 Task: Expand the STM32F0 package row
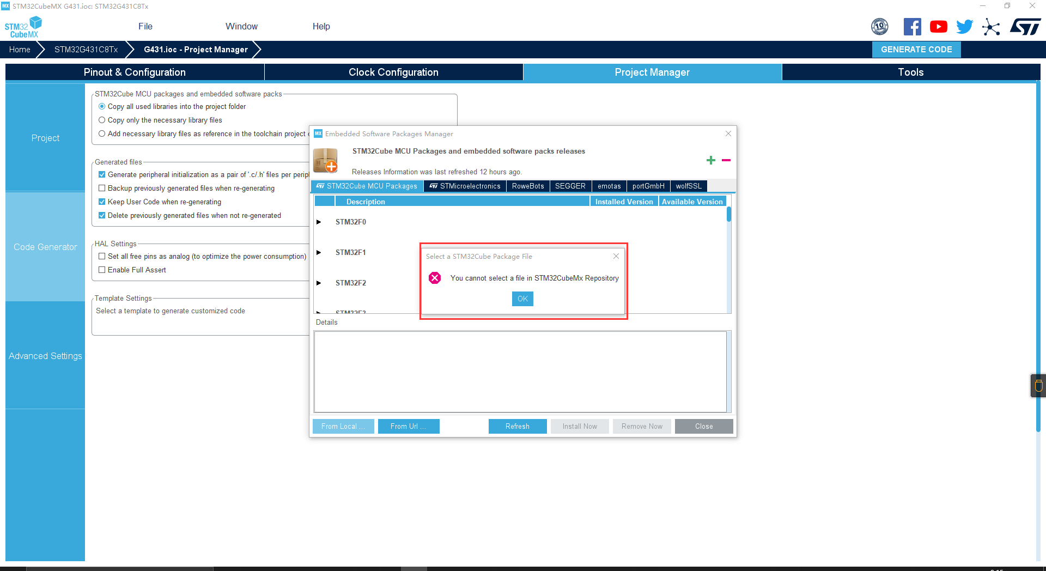(319, 222)
